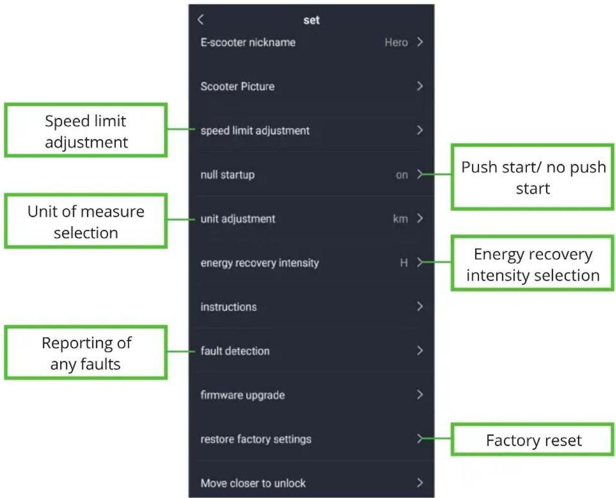This screenshot has width=616, height=498.
Task: Click the chevron on the fault detection row
Action: click(420, 351)
